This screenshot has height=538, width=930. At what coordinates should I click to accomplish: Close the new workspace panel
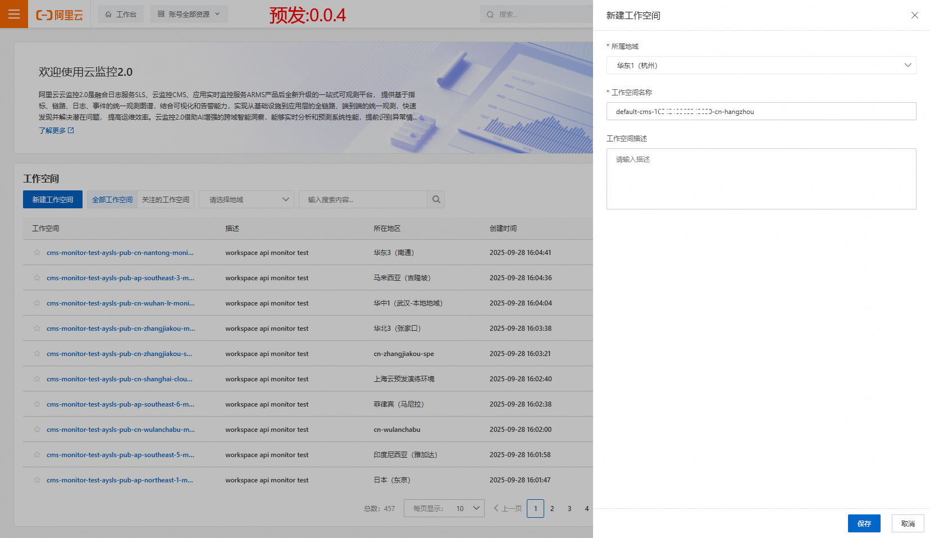915,15
